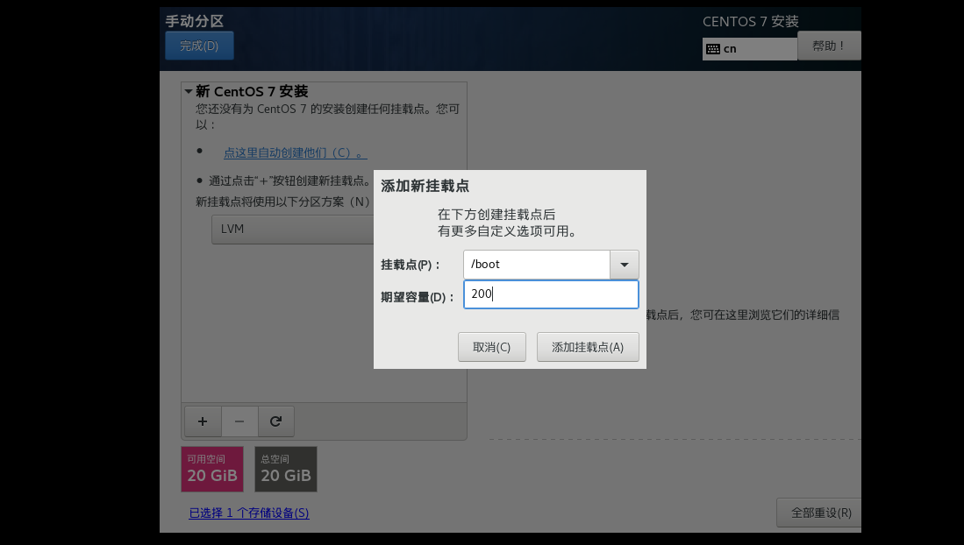This screenshot has height=545, width=964.
Task: Click the 取消(C) button in dialog
Action: click(x=492, y=347)
